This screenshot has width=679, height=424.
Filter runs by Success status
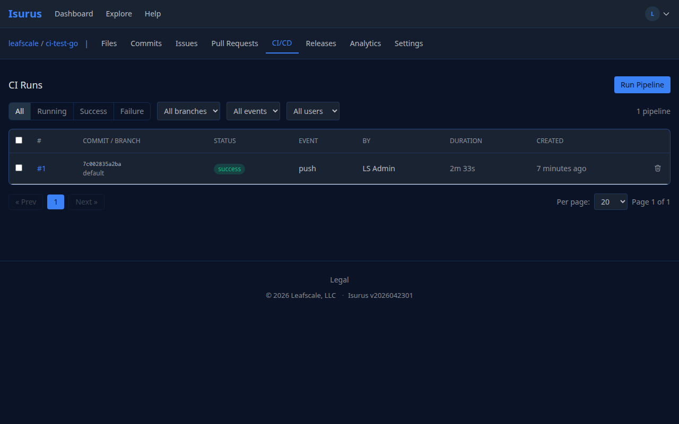pyautogui.click(x=93, y=111)
